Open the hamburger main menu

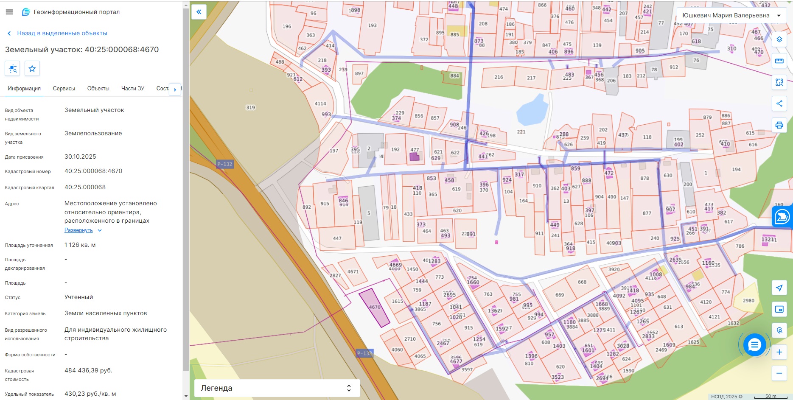9,12
